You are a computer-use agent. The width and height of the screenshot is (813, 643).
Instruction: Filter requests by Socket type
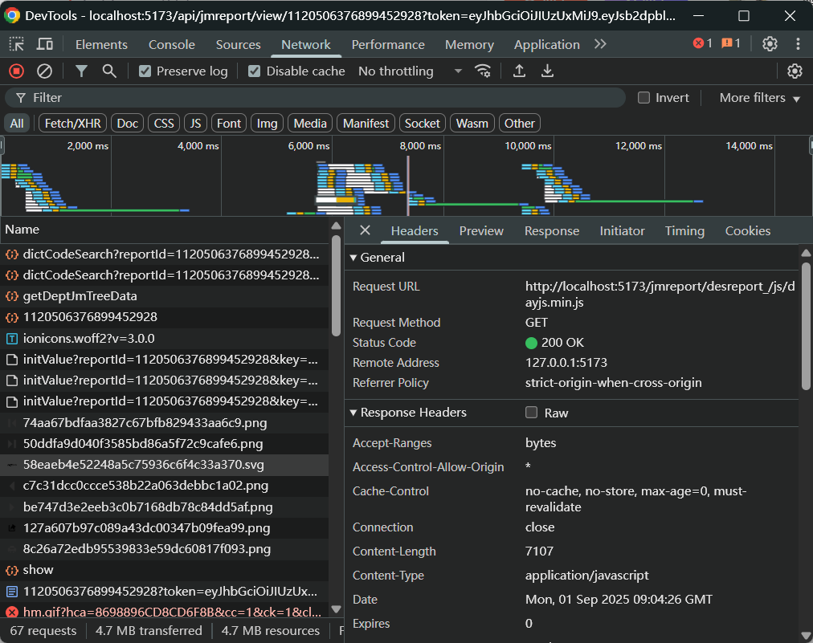(x=422, y=124)
